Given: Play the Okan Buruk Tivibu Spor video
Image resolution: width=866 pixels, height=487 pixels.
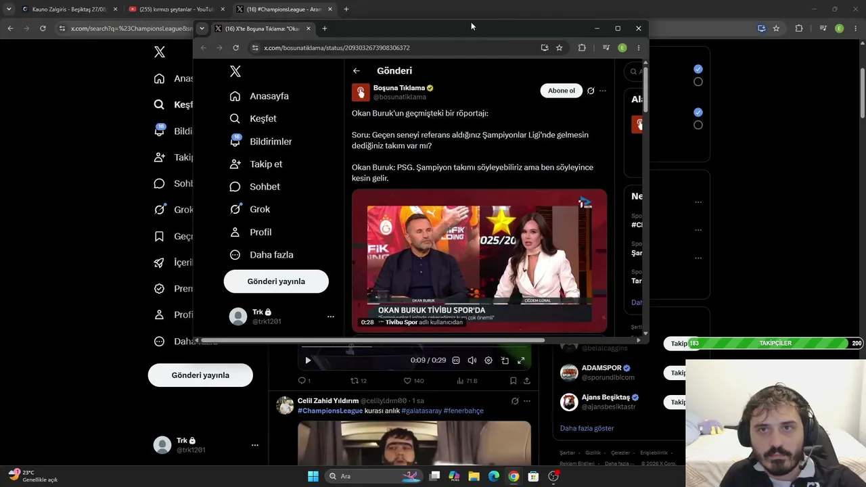Looking at the screenshot, I should pos(479,260).
